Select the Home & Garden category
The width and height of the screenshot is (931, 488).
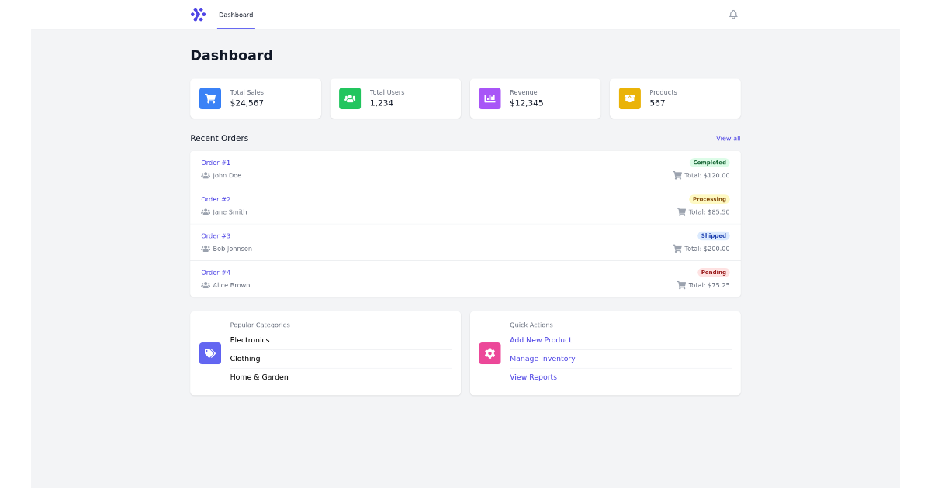[x=259, y=376]
